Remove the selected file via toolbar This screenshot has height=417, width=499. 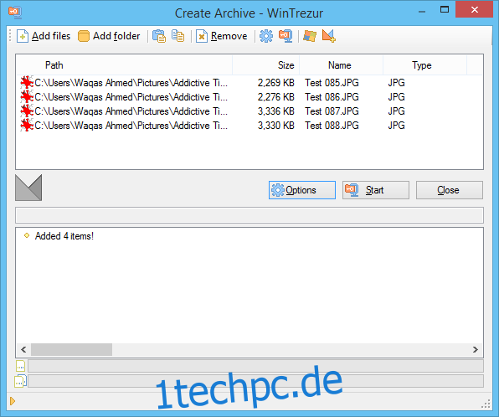[x=222, y=36]
